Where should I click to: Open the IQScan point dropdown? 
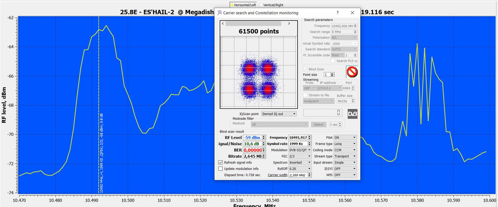tap(279, 114)
